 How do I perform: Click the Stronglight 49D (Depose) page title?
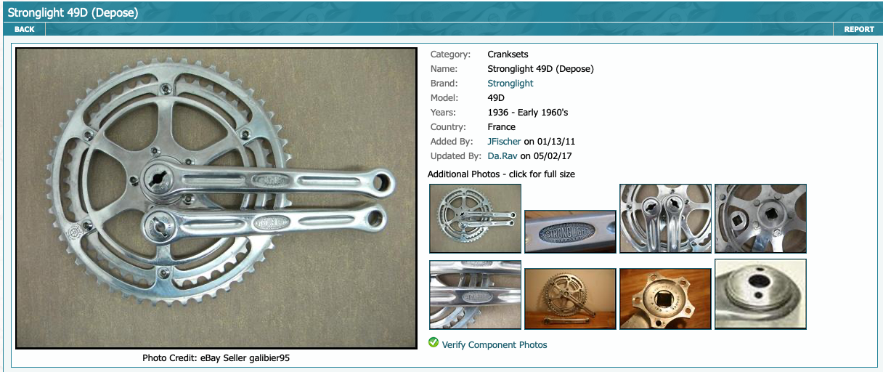73,12
